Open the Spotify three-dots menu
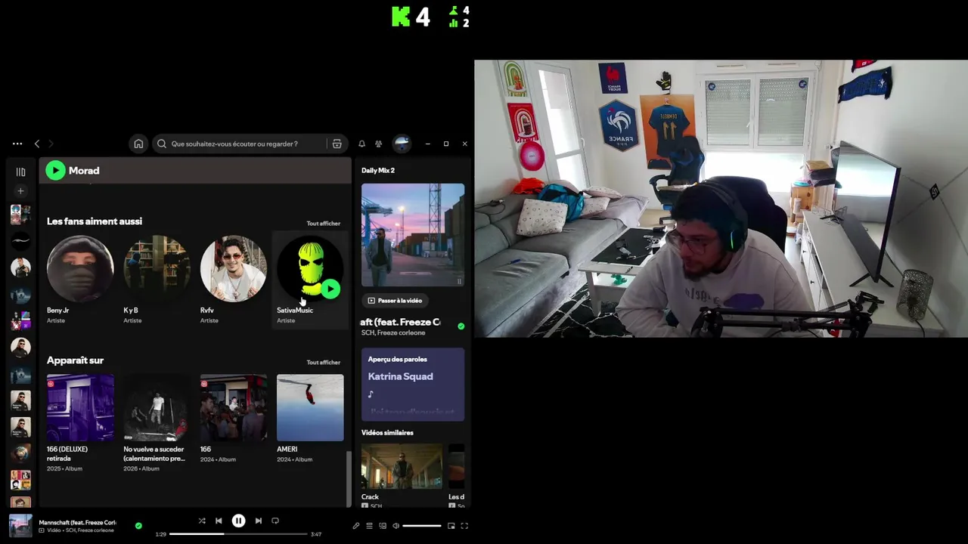 click(x=17, y=144)
